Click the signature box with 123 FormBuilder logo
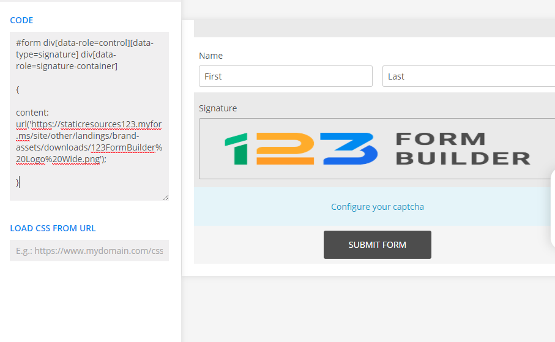This screenshot has width=555, height=342. tap(377, 149)
